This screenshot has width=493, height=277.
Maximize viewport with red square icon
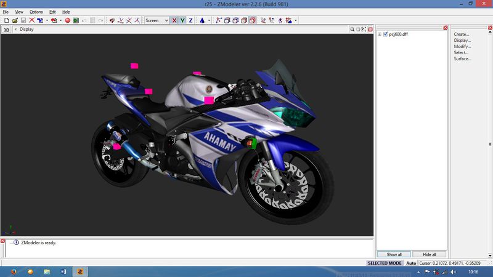coord(370,29)
